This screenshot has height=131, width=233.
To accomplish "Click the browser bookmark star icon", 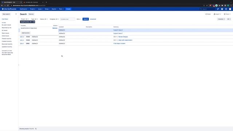I will 207,5.
